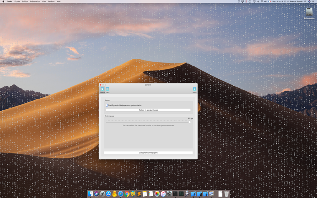Open the Fichier menu

(17, 1)
